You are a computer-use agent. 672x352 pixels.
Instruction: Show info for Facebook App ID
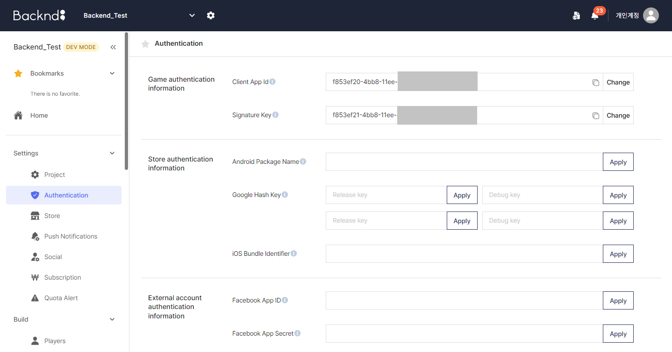point(285,300)
